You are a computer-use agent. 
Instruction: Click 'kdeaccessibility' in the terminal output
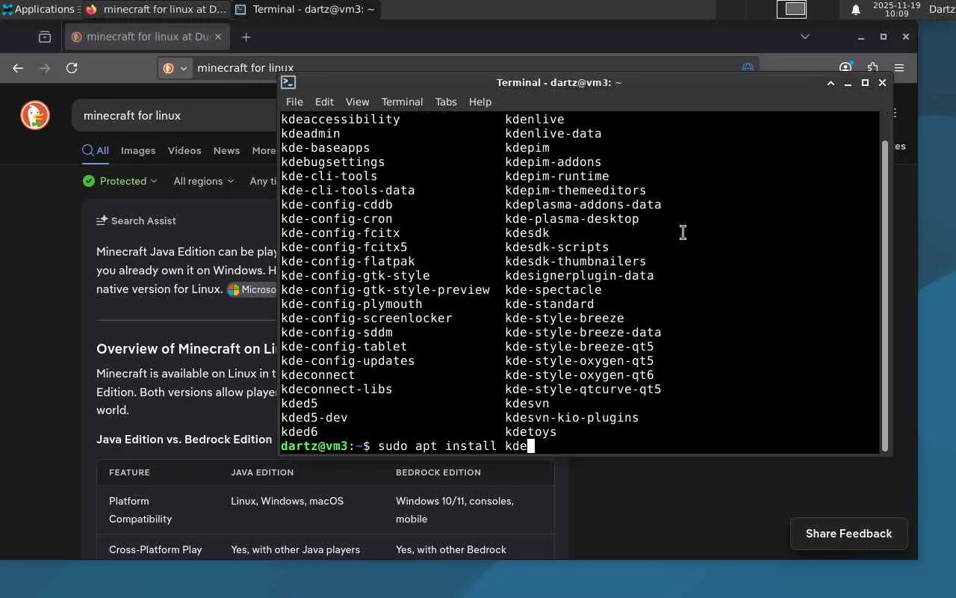click(x=341, y=120)
